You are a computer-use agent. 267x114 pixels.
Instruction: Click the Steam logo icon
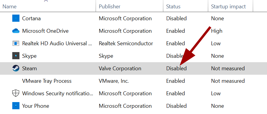16,68
